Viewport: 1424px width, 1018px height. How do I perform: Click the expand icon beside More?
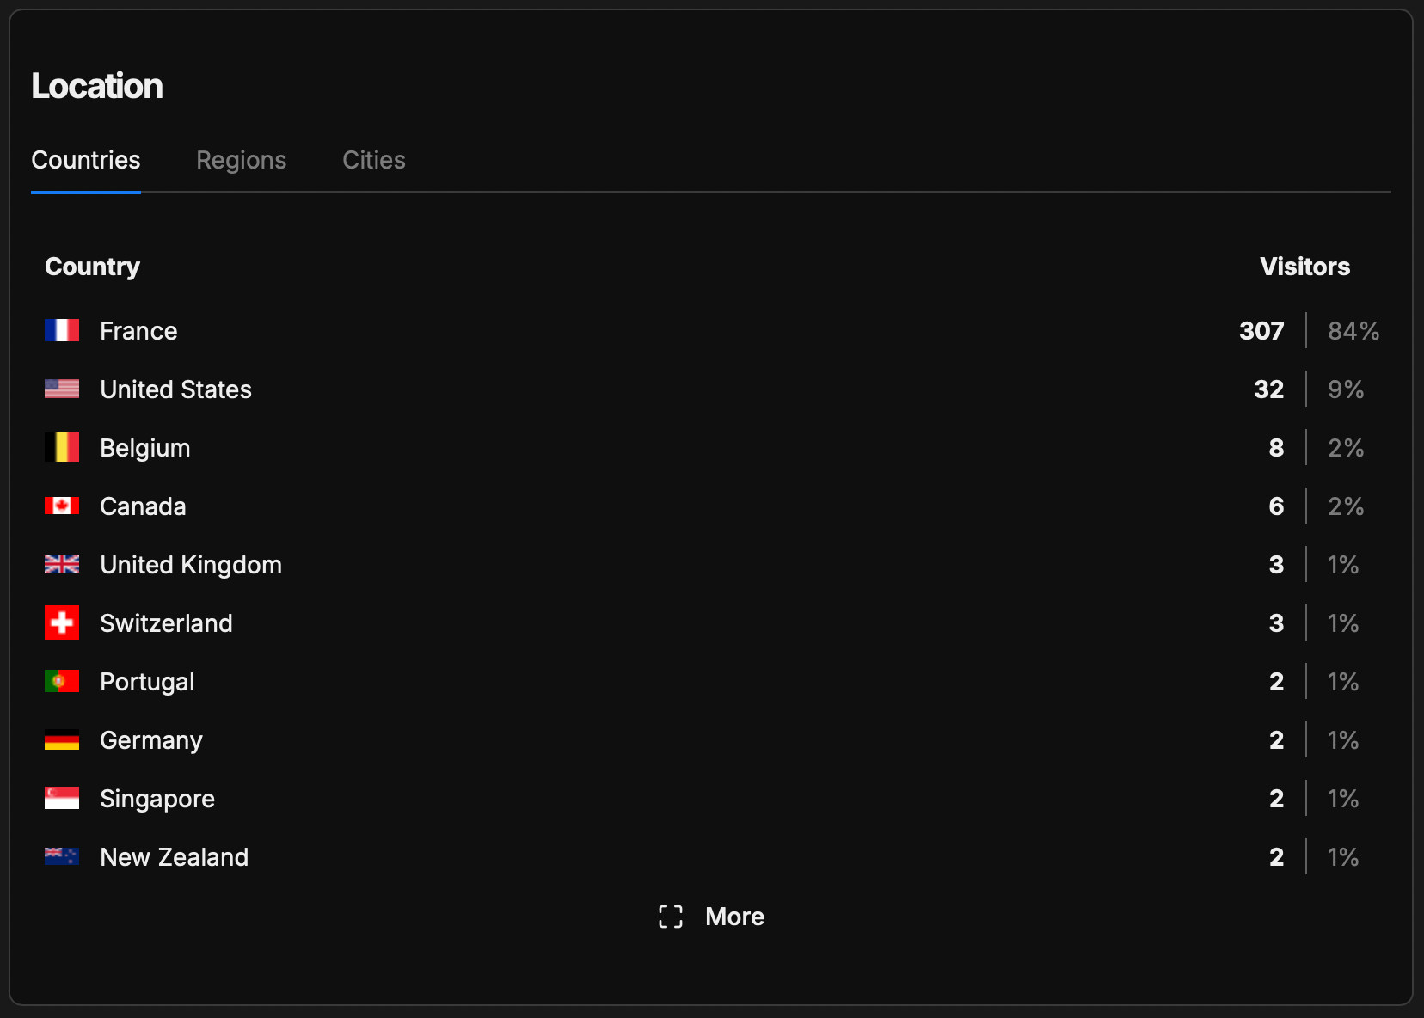671,917
